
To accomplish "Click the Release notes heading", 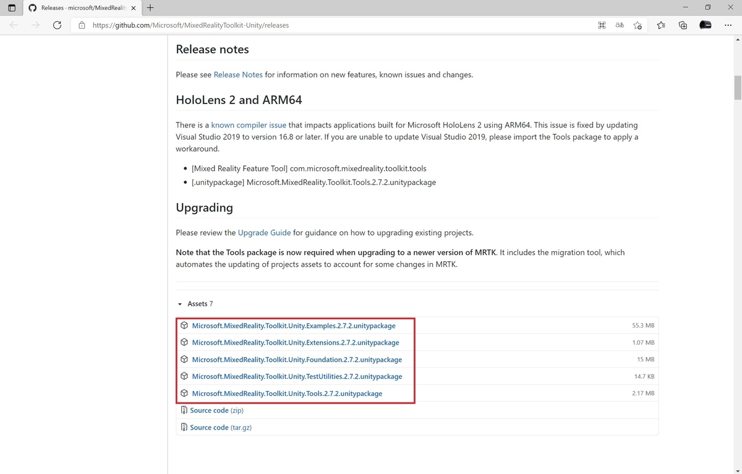I will (212, 50).
